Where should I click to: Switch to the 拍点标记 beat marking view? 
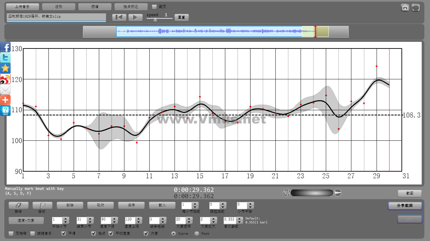tap(131, 7)
